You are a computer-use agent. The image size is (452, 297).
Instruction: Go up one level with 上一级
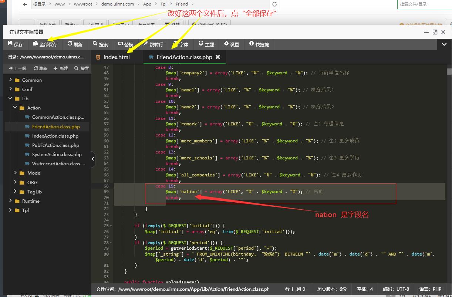coord(18,68)
